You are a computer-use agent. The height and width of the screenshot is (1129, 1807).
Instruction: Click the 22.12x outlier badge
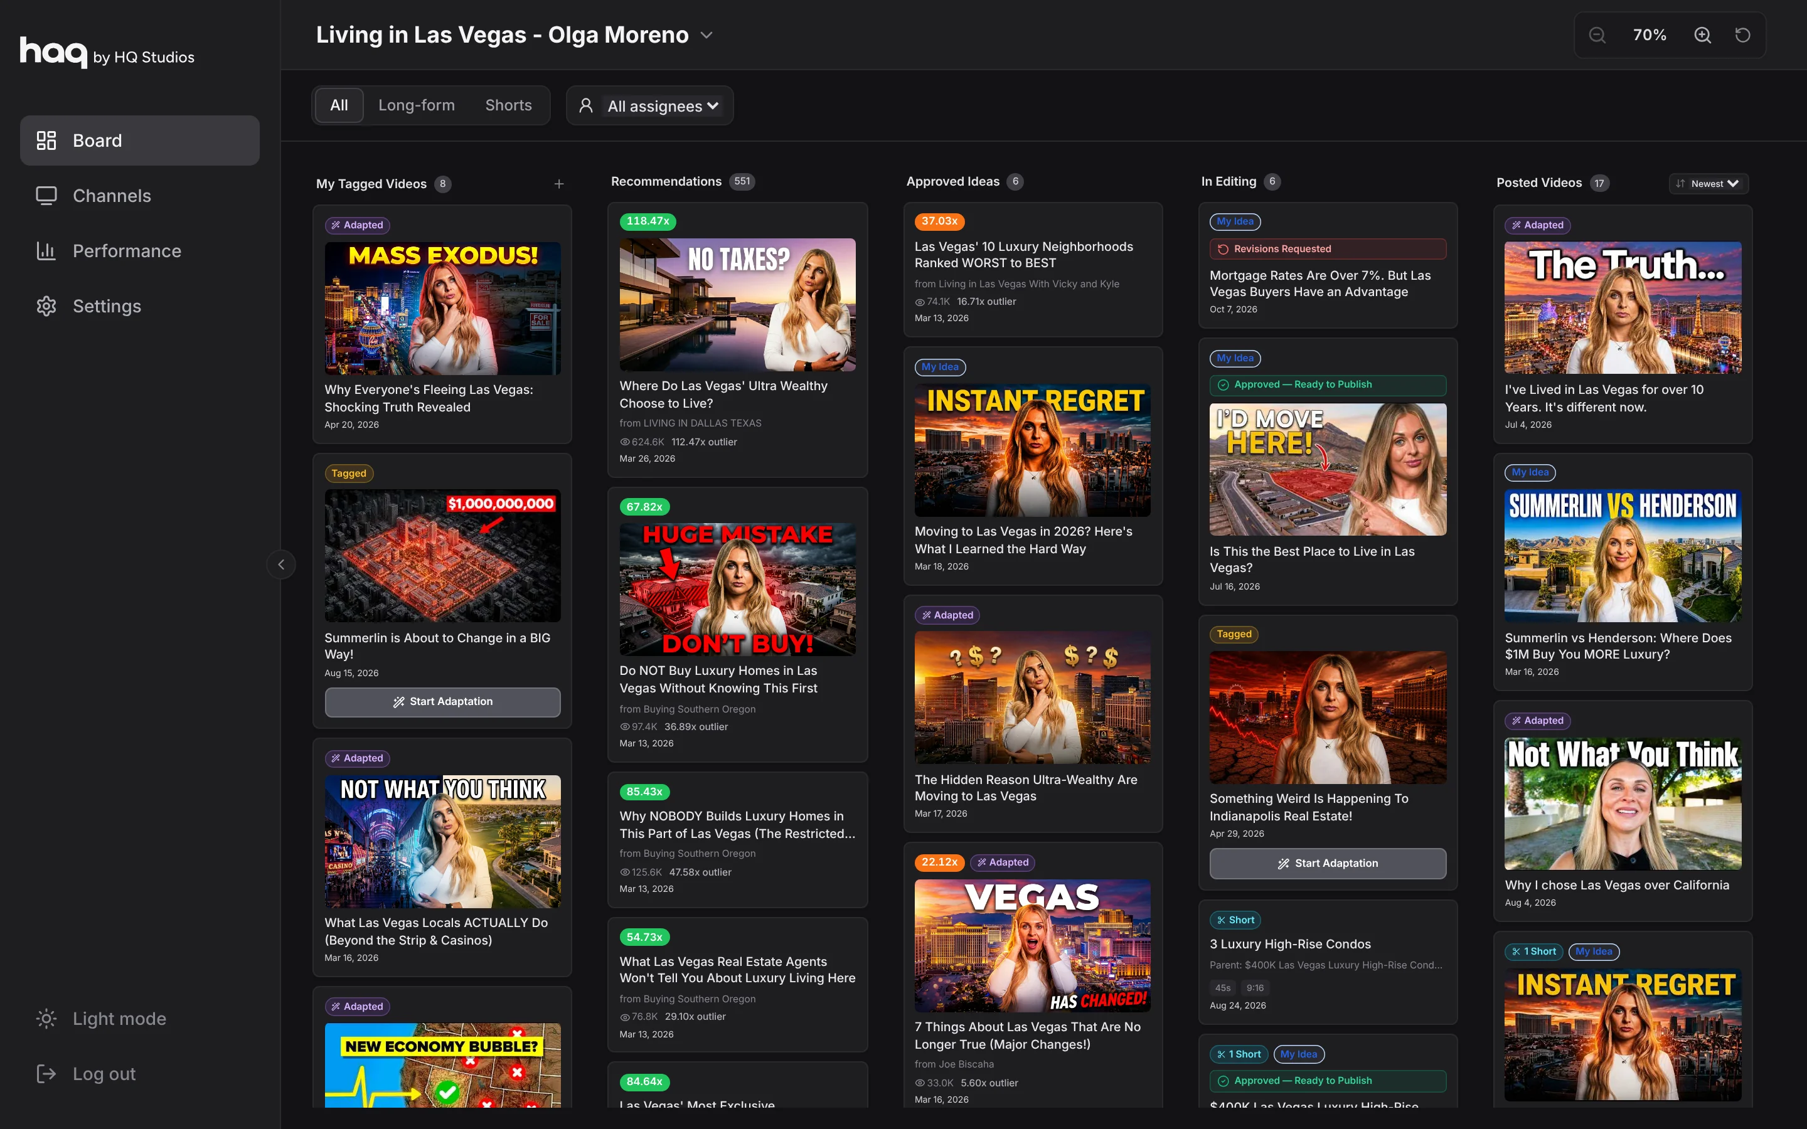[939, 862]
